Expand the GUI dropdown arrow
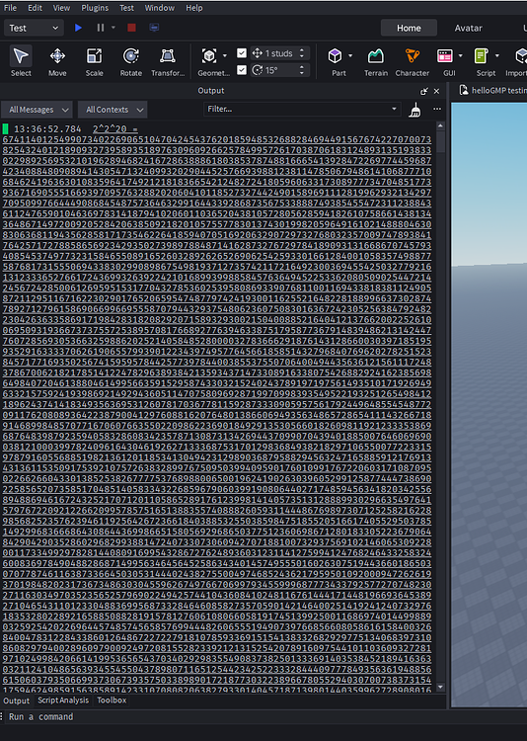This screenshot has height=741, width=527. click(x=461, y=55)
